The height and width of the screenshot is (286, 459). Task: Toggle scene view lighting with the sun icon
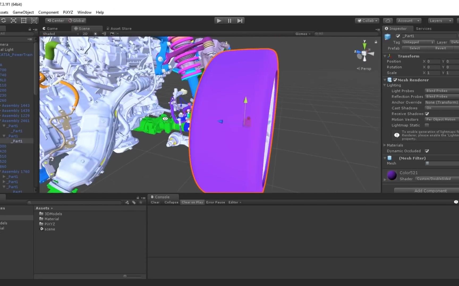tap(95, 34)
